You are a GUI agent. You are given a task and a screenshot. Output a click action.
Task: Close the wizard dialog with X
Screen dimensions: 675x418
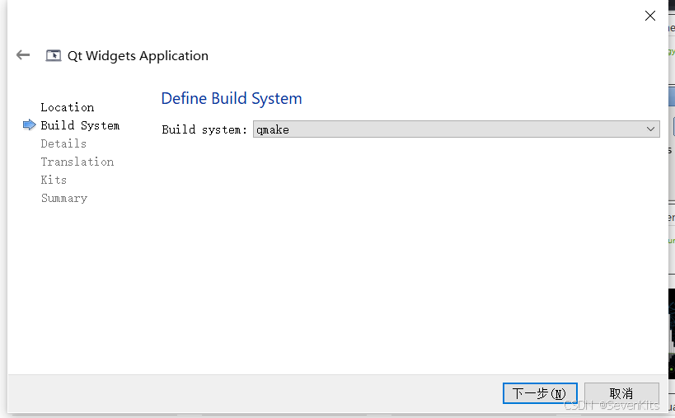650,16
